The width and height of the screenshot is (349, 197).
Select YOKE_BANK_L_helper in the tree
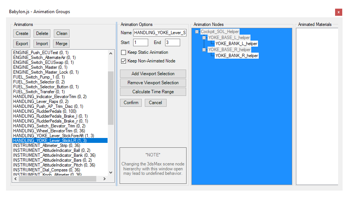(237, 44)
